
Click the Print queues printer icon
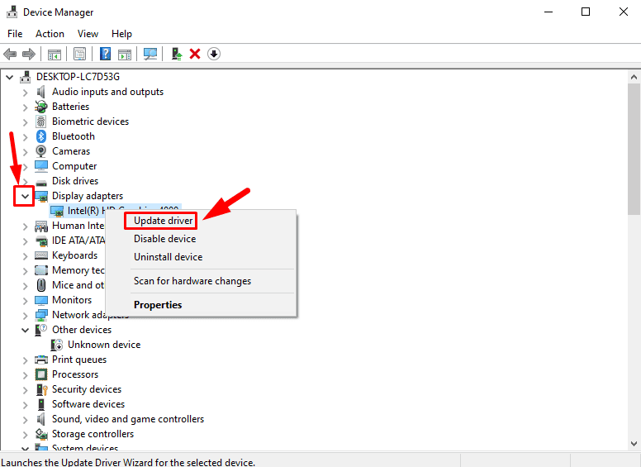[41, 360]
